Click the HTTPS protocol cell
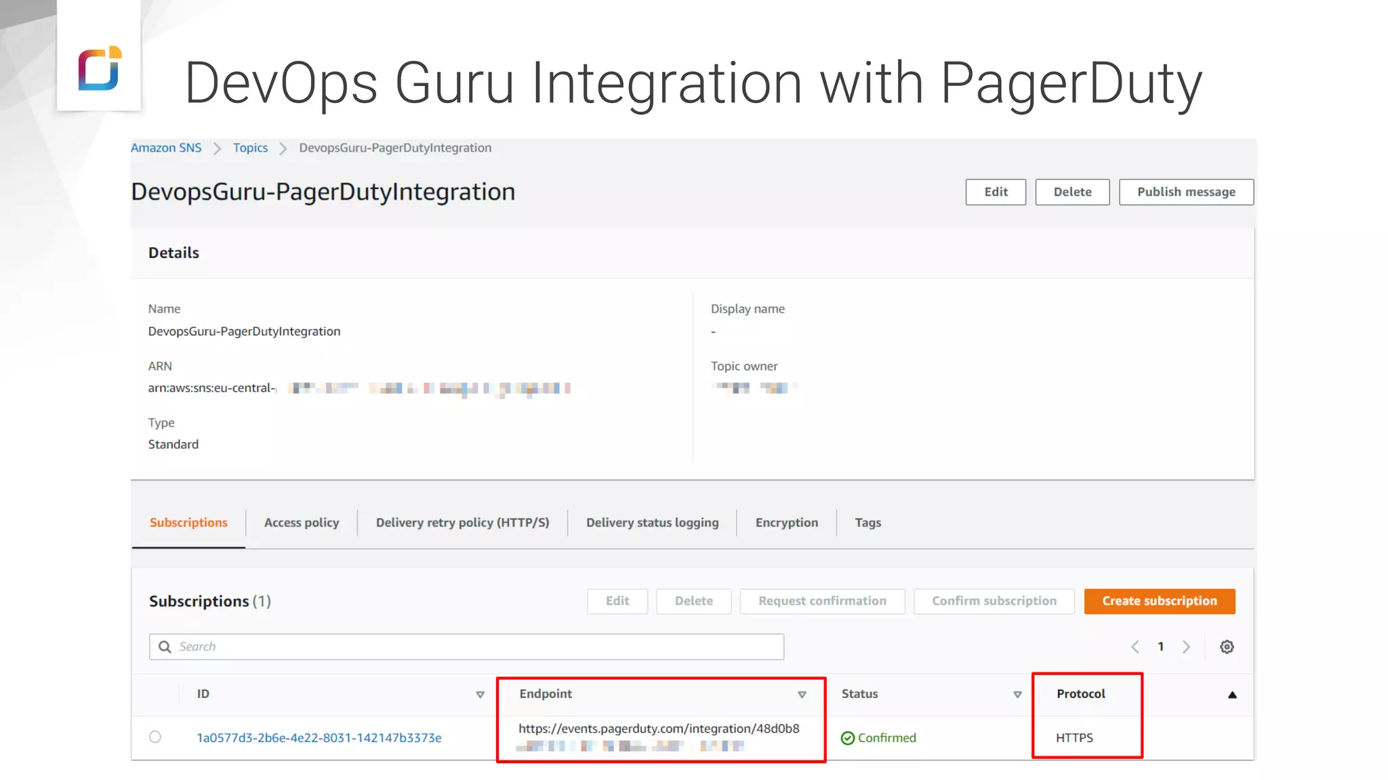This screenshot has width=1388, height=780. tap(1075, 738)
